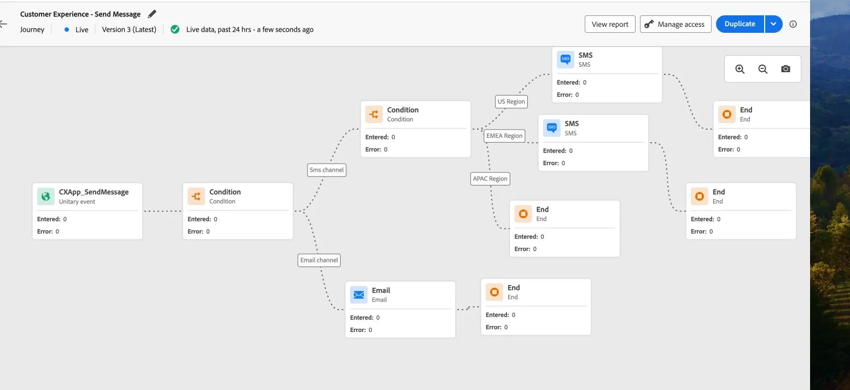The height and width of the screenshot is (390, 850).
Task: Click the Journey breadcrumb label
Action: pos(32,30)
